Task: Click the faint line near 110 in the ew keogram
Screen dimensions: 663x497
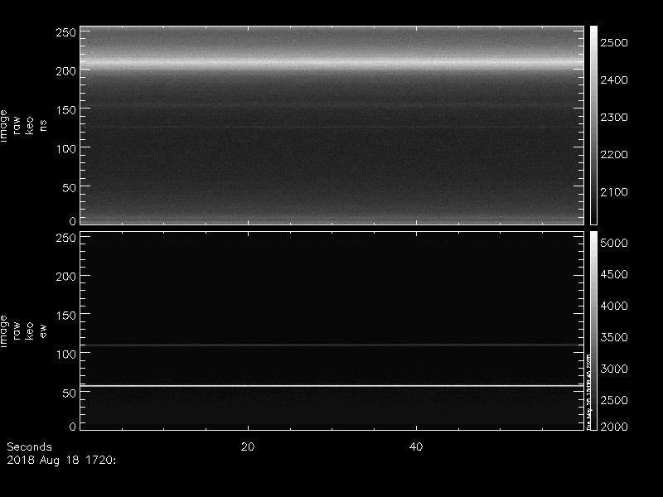Action: tap(332, 345)
